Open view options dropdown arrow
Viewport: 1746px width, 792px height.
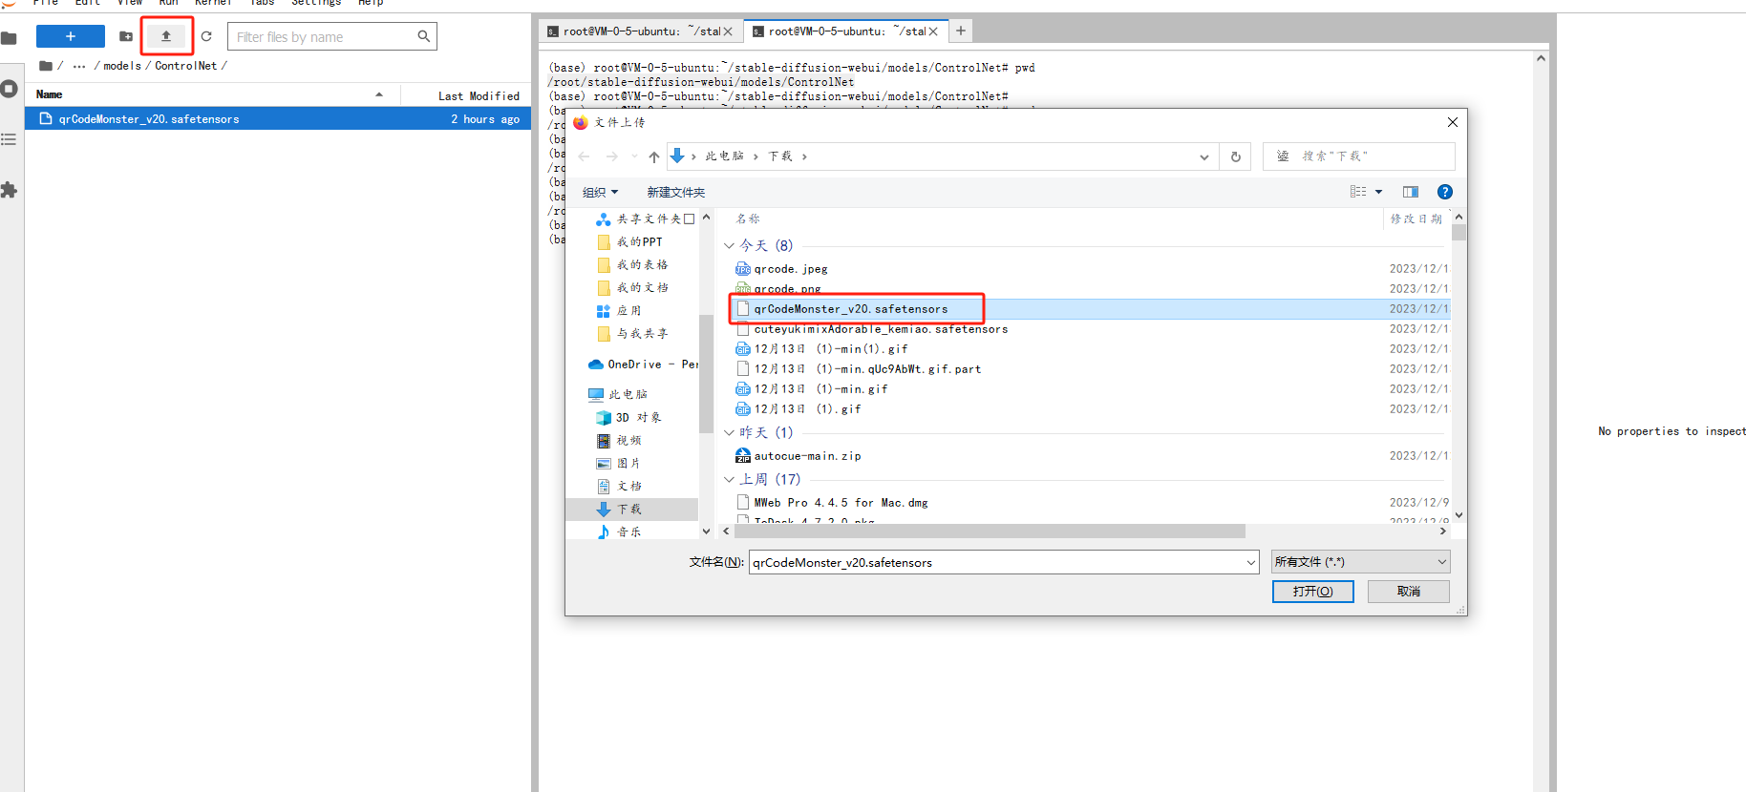click(x=1378, y=192)
